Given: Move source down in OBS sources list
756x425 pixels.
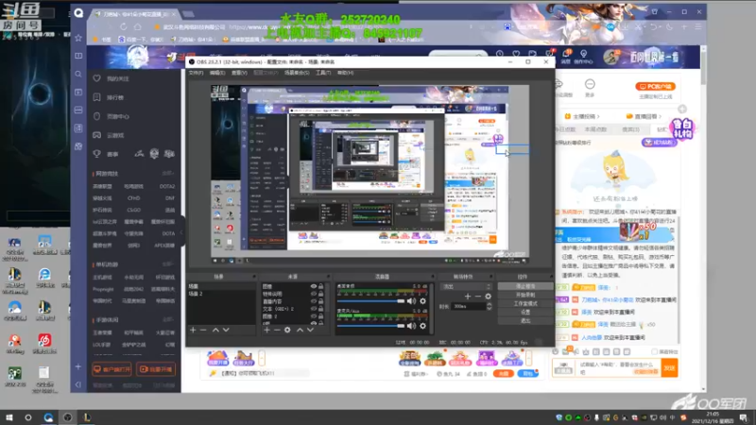Looking at the screenshot, I should point(310,330).
